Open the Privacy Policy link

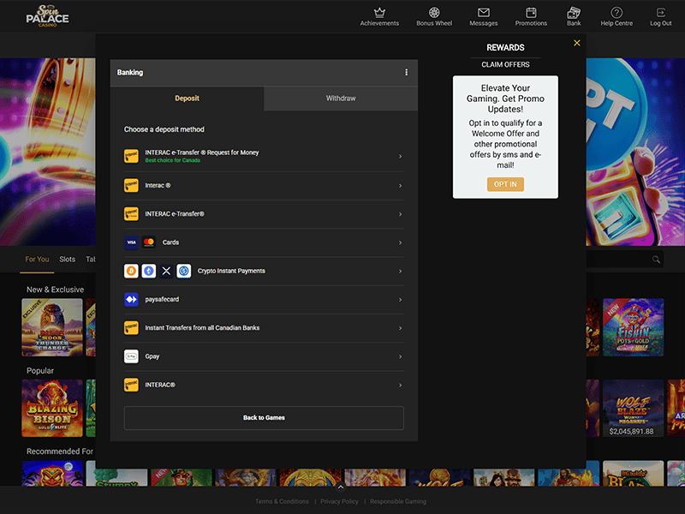pos(339,501)
